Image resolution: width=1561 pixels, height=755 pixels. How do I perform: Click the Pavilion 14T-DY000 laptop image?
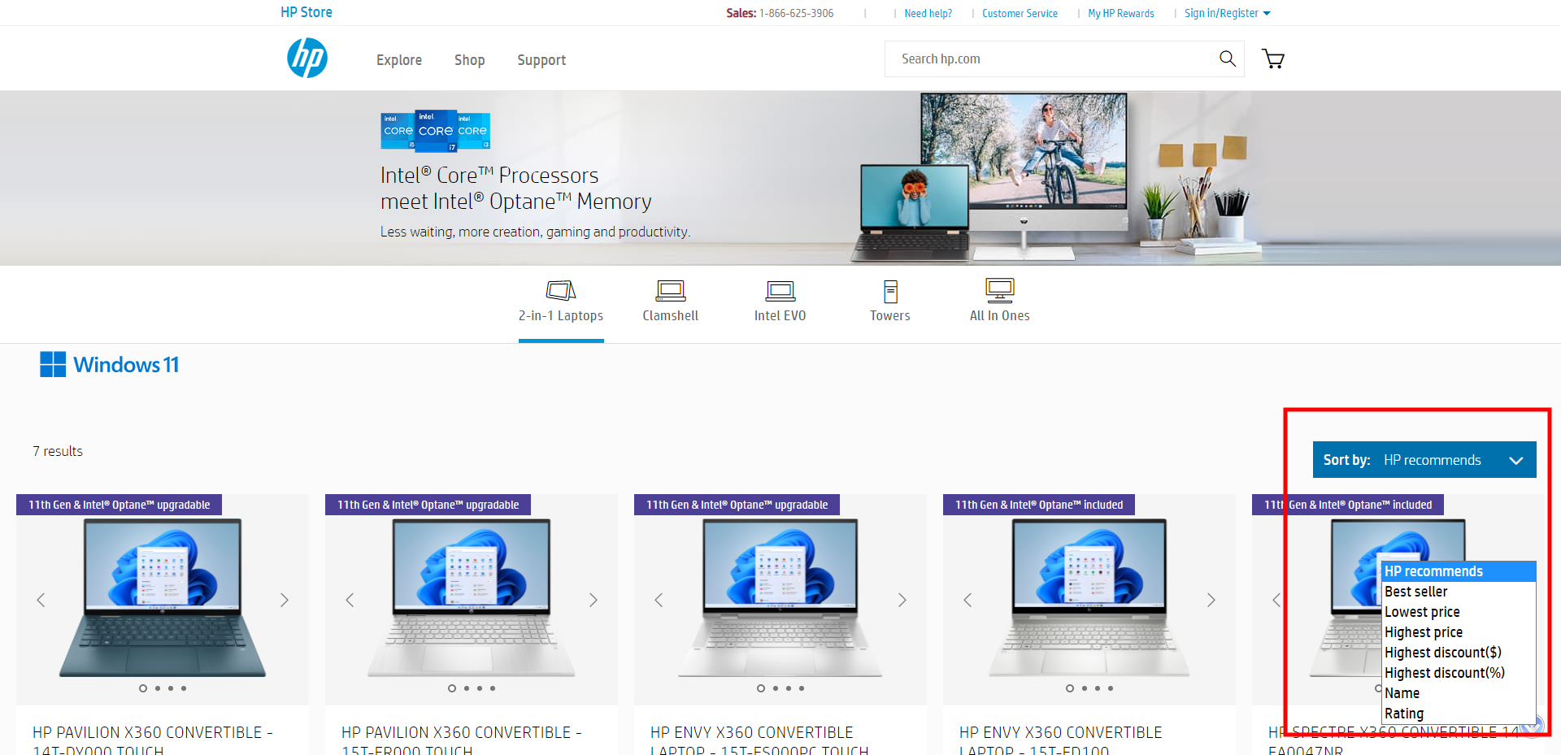point(163,597)
